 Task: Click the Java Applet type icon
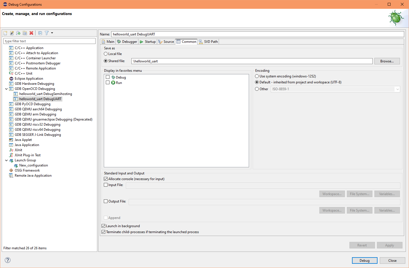[x=11, y=140]
